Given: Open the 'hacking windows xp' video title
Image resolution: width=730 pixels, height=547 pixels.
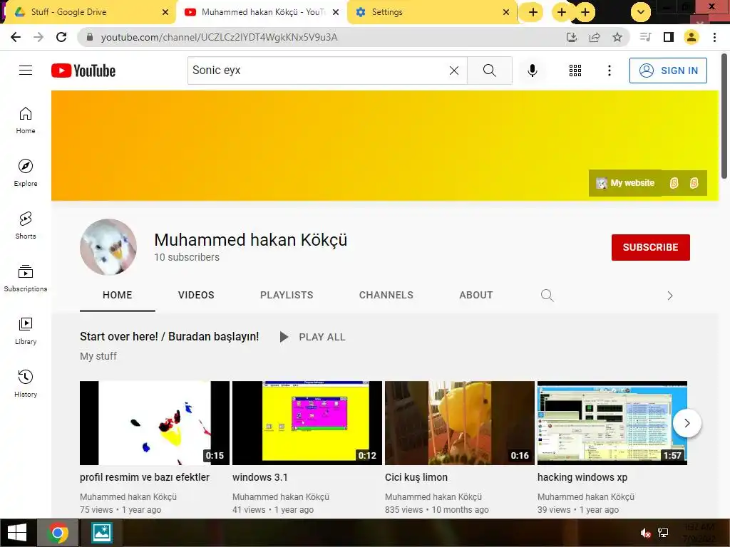Looking at the screenshot, I should (582, 477).
